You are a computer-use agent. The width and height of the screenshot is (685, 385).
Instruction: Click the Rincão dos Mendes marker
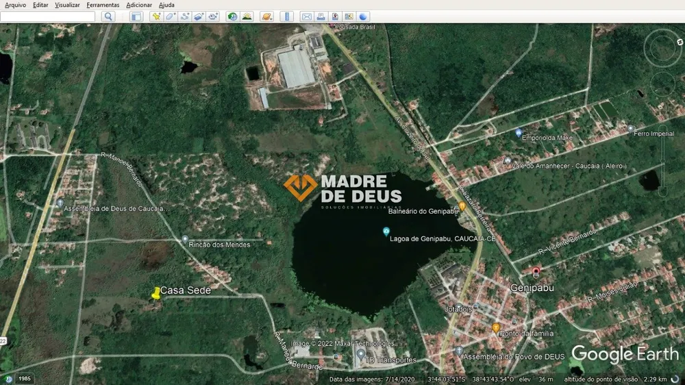(x=185, y=240)
